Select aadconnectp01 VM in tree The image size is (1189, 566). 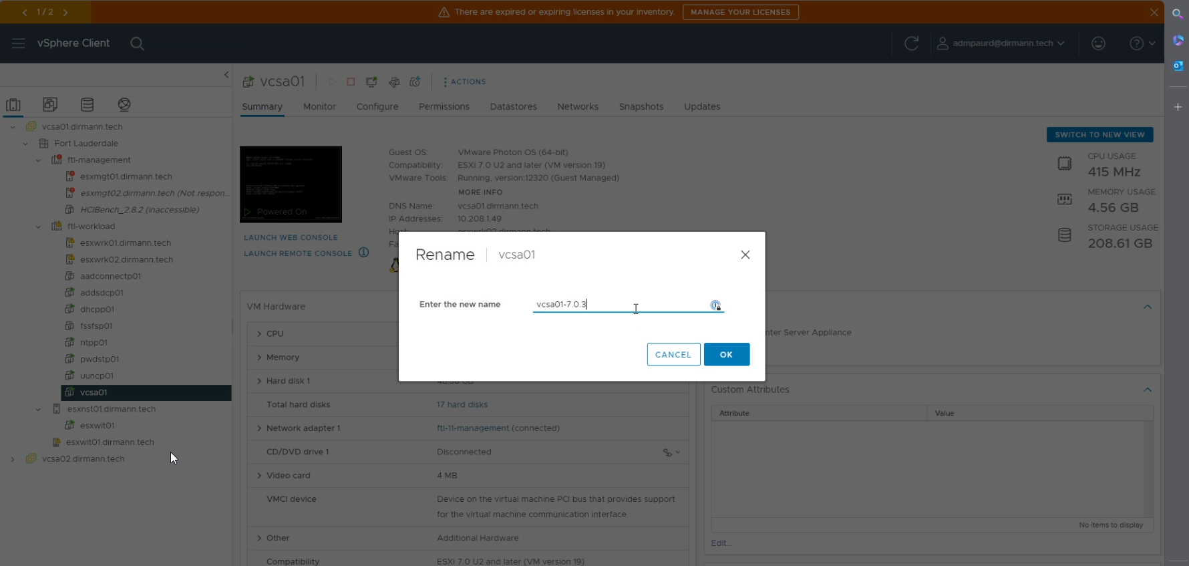click(x=110, y=276)
